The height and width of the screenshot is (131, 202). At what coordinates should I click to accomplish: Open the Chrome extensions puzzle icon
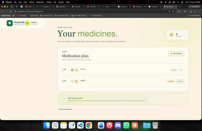click(179, 12)
